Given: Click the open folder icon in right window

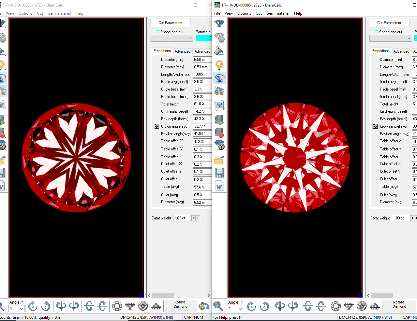Looking at the screenshot, I should 219,160.
